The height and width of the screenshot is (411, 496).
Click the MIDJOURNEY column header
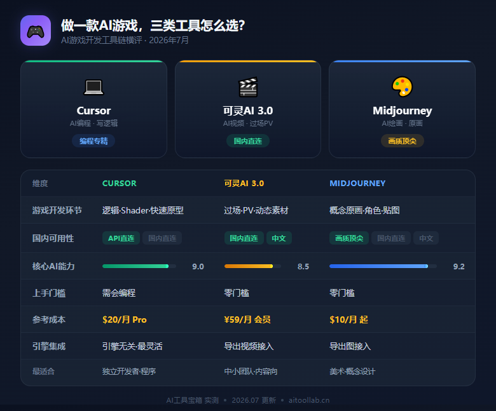[357, 183]
